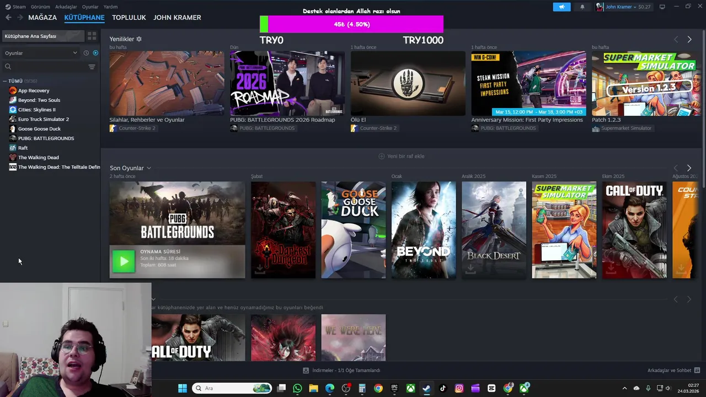This screenshot has height=397, width=706.
Task: Select Beyond: Two Souls in sidebar
Action: click(x=39, y=100)
